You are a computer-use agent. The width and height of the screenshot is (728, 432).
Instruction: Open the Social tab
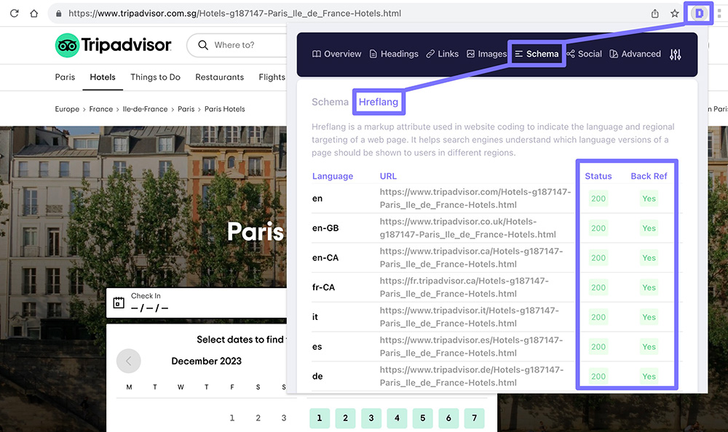click(x=584, y=54)
